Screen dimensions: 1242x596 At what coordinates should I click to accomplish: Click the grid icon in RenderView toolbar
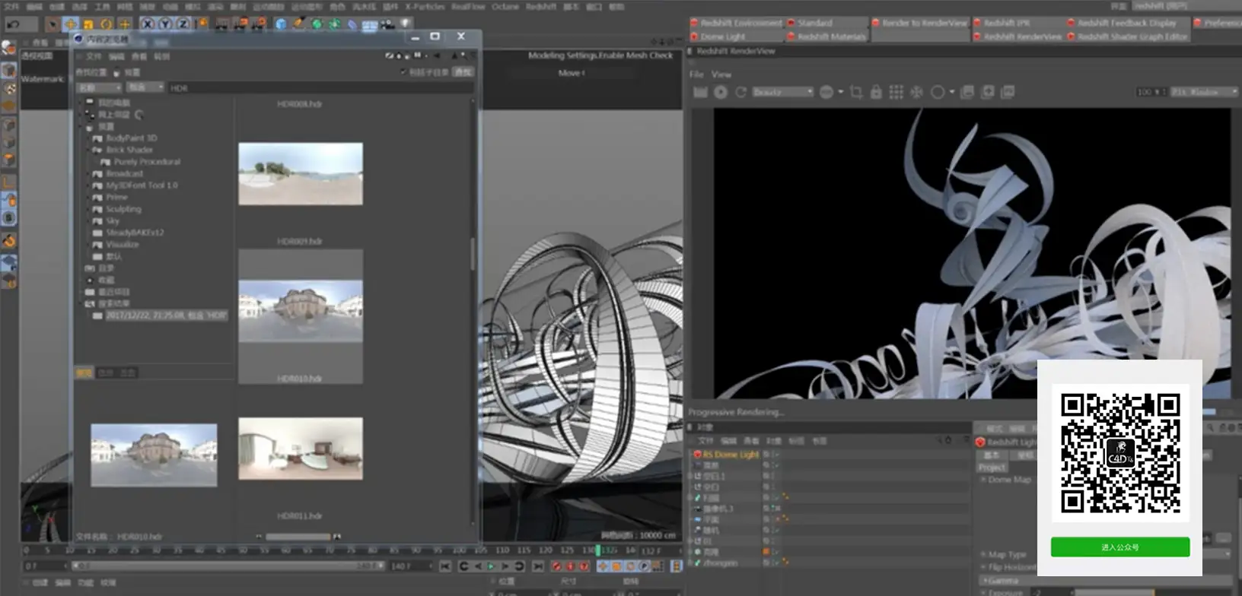click(896, 92)
